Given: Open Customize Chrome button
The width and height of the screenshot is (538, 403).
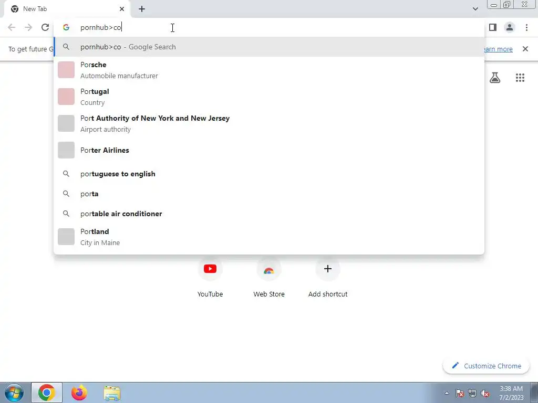Looking at the screenshot, I should point(486,366).
